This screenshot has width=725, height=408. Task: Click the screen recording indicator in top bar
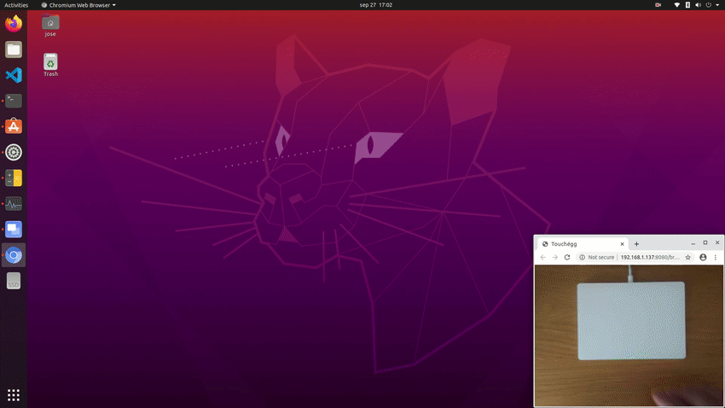click(658, 5)
